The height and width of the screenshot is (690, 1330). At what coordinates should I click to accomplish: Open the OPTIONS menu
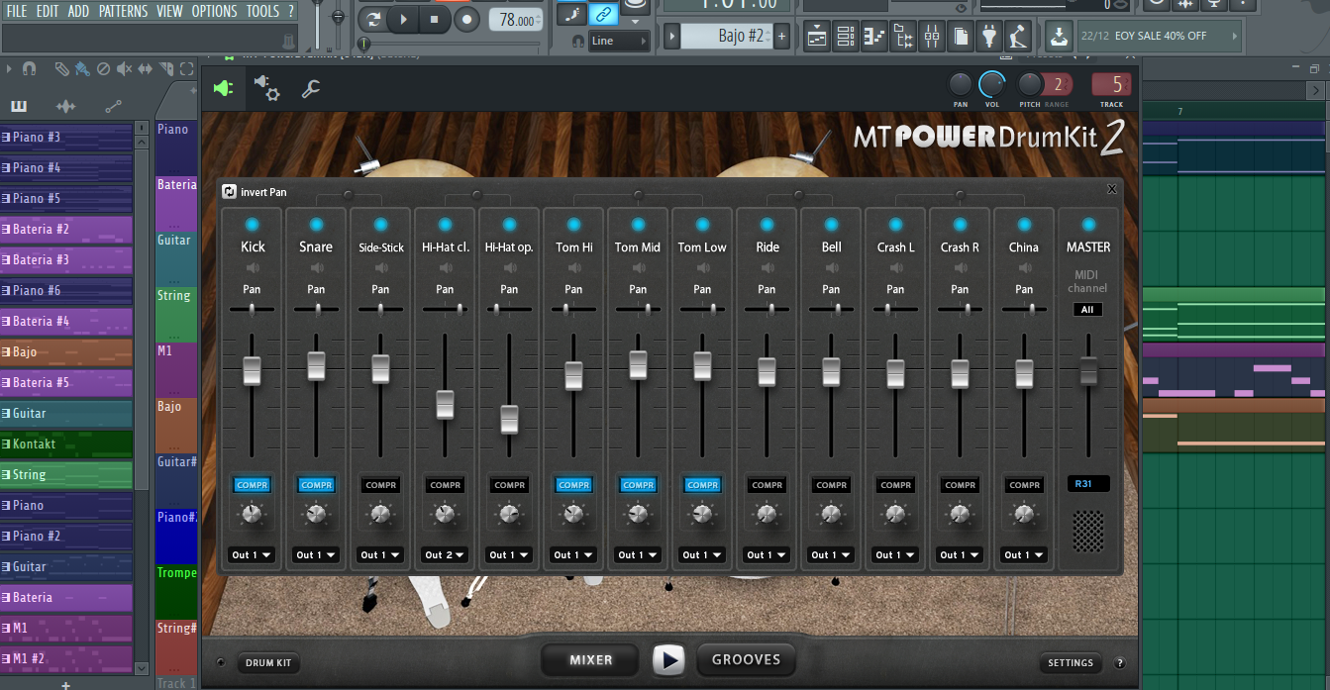coord(214,11)
